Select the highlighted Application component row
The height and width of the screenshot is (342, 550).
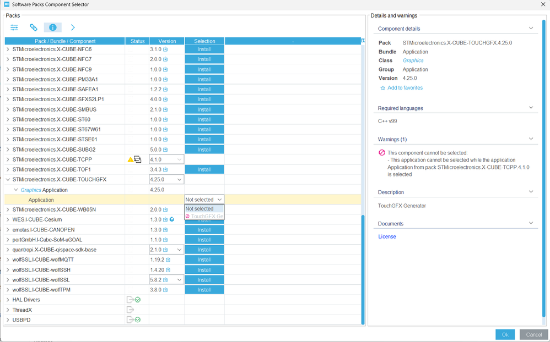click(x=182, y=200)
